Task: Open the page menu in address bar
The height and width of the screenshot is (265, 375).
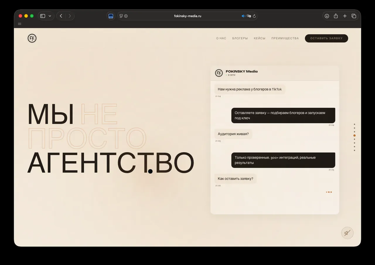Action: (121, 16)
